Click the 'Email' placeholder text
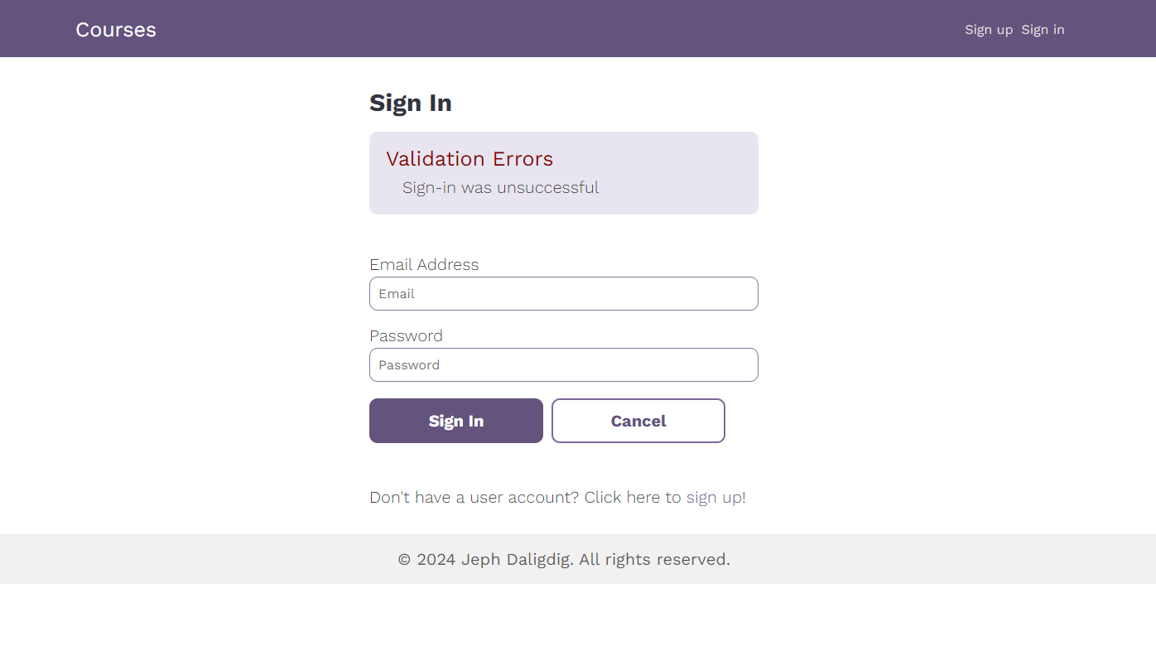1156x646 pixels. (x=397, y=294)
